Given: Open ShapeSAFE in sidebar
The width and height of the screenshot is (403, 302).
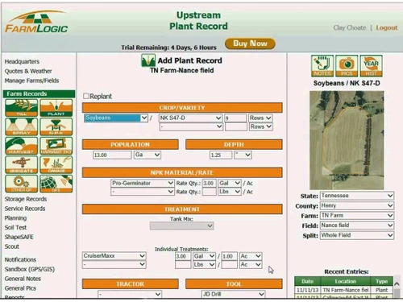Looking at the screenshot, I should tap(19, 237).
